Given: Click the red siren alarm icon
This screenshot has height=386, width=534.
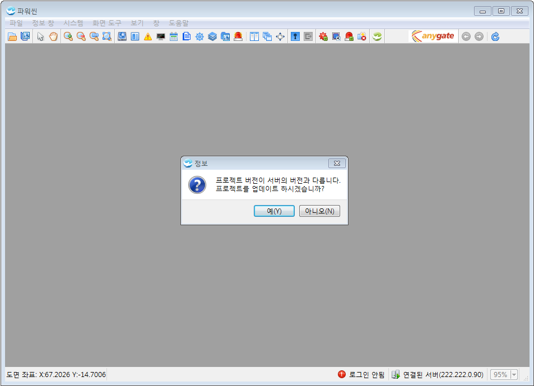Looking at the screenshot, I should tap(238, 36).
